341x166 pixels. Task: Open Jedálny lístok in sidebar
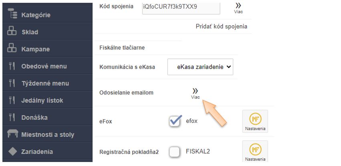(x=42, y=100)
